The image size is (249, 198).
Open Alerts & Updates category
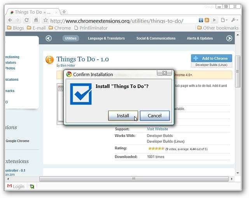[200, 38]
